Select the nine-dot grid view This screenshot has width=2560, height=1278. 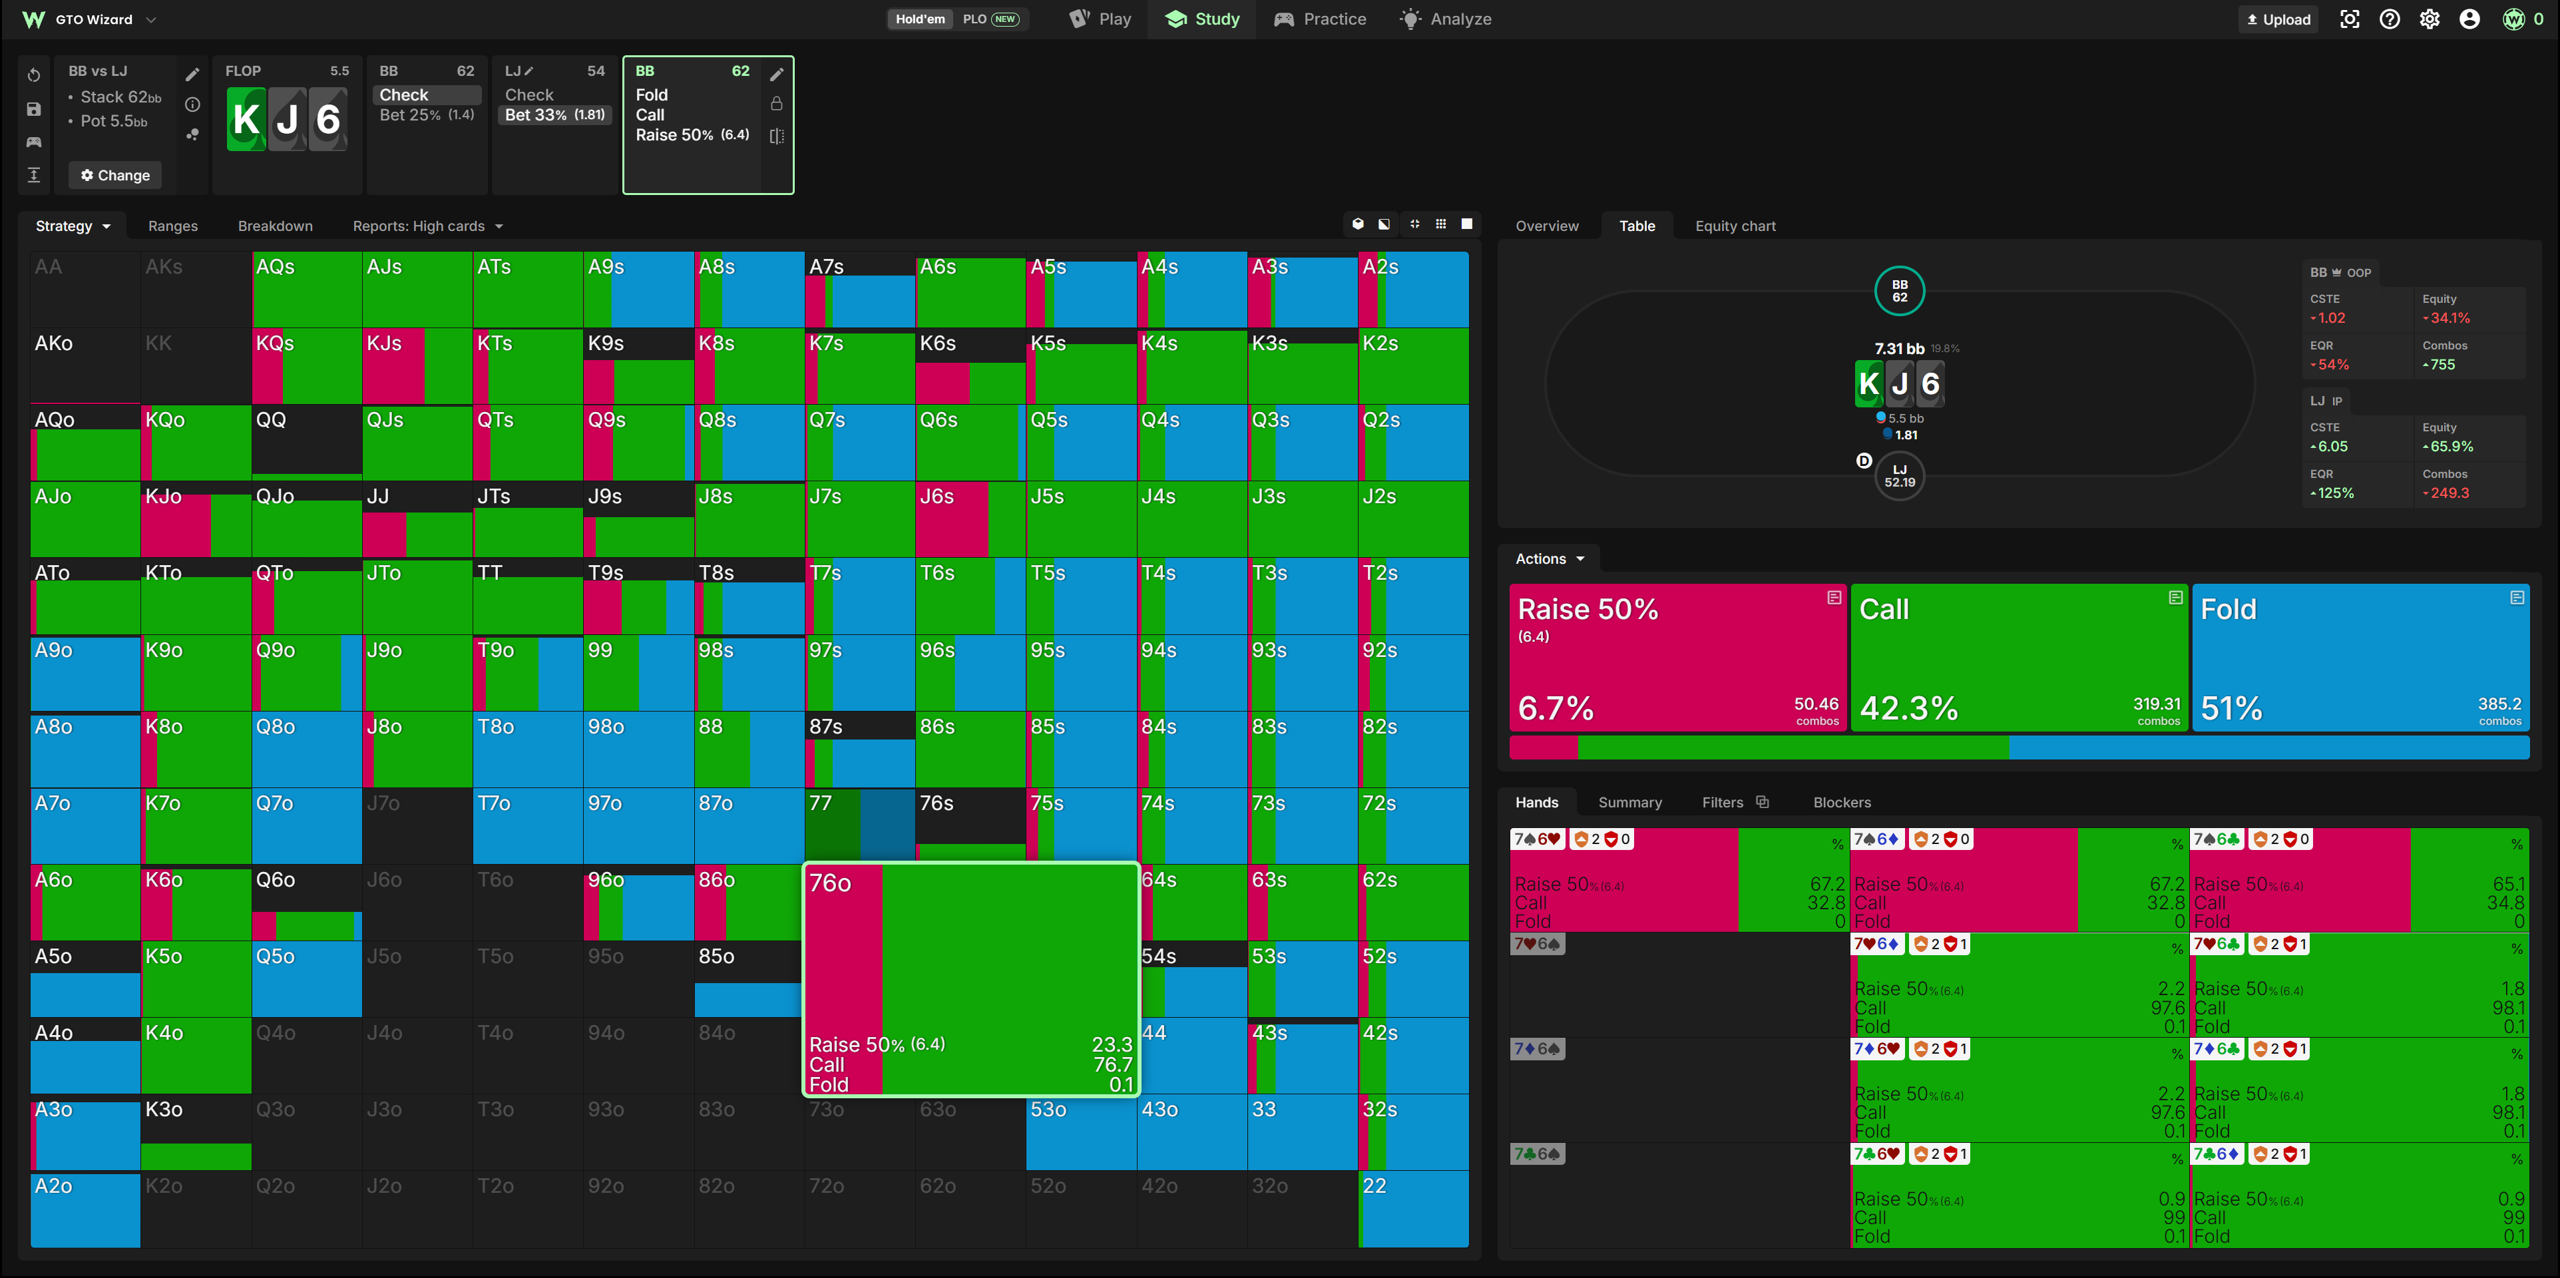tap(1441, 224)
